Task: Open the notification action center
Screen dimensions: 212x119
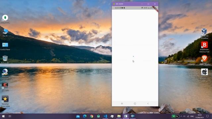Action: (x=207, y=116)
